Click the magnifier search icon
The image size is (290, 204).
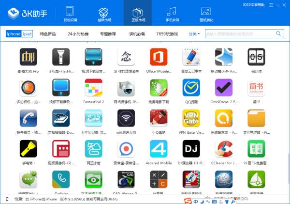pyautogui.click(x=278, y=33)
